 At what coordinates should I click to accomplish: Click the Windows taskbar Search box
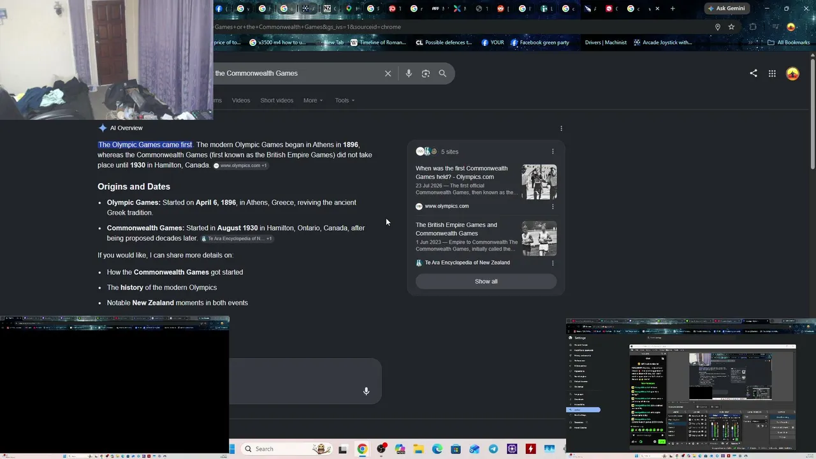(286, 449)
